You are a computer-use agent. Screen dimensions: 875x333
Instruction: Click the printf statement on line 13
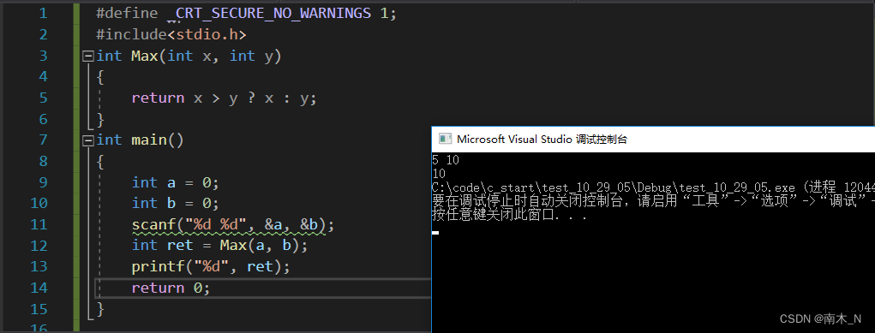pyautogui.click(x=211, y=266)
